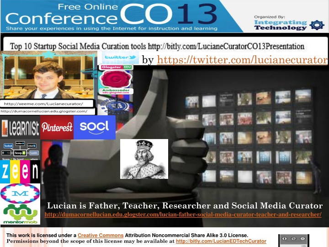The width and height of the screenshot is (329, 247).
Task: Click the facebook box in the Scoop.it diagram
Action: [8, 146]
